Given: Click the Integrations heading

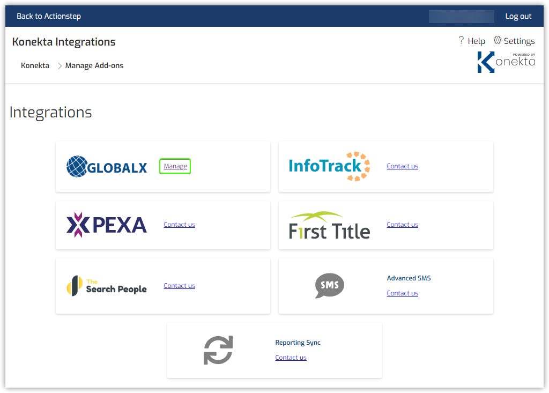Looking at the screenshot, I should [51, 113].
